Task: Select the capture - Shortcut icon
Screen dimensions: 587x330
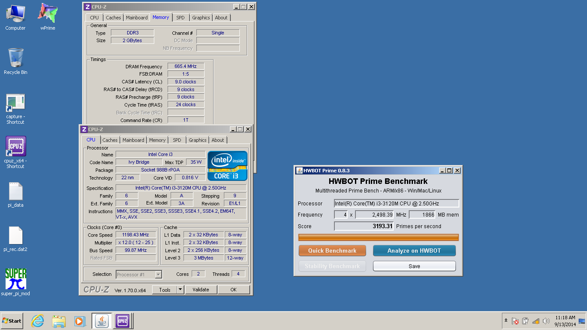Action: pyautogui.click(x=15, y=109)
